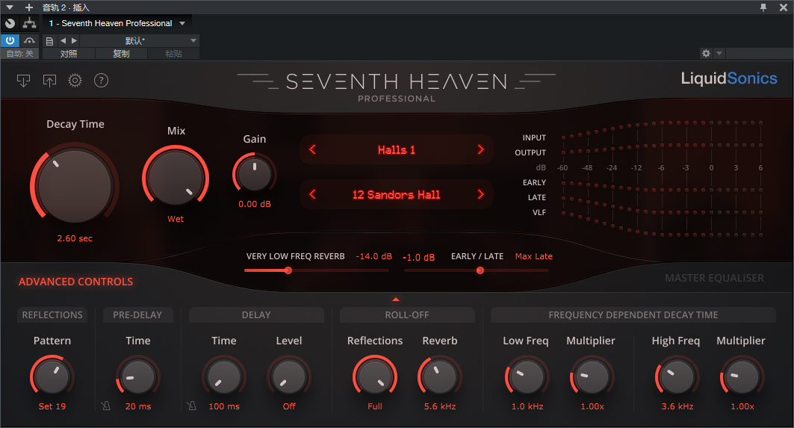Adjust the Early / Late balance slider handle
Image resolution: width=794 pixels, height=428 pixels.
[x=480, y=270]
